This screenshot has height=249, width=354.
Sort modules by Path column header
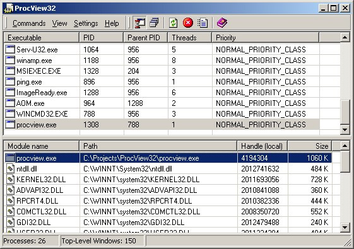pyautogui.click(x=158, y=146)
